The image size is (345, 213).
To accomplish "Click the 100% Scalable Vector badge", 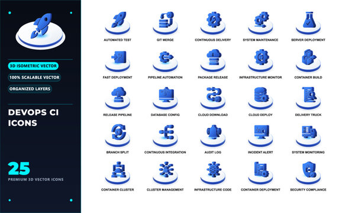I will pyautogui.click(x=34, y=78).
